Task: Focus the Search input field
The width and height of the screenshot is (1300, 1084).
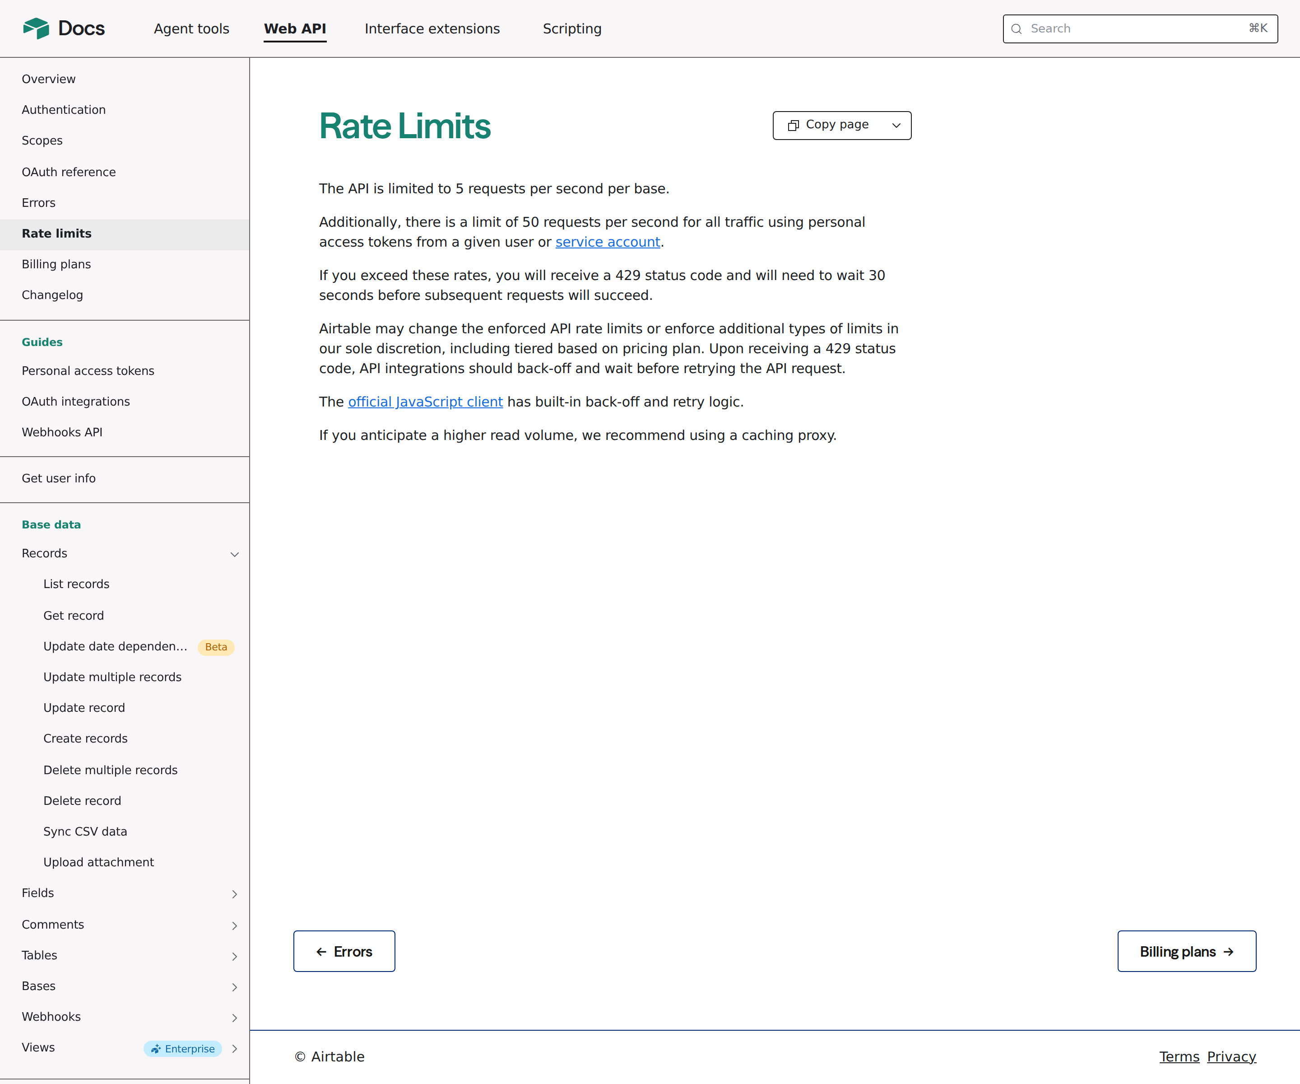Action: [1140, 28]
